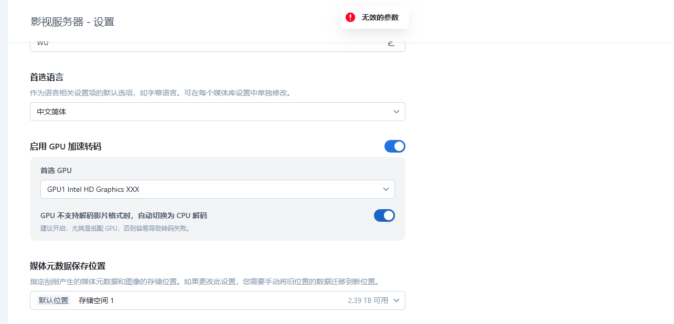
Task: Click the chevron arrow of 中文简体 selector
Action: pos(396,112)
